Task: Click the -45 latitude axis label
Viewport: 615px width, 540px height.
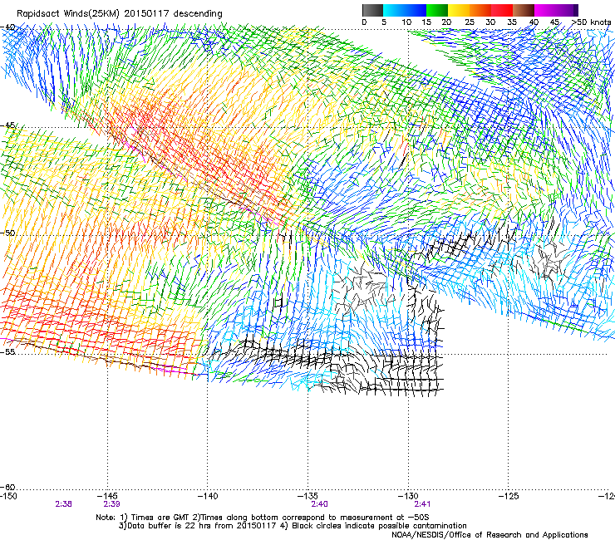Action: point(7,125)
